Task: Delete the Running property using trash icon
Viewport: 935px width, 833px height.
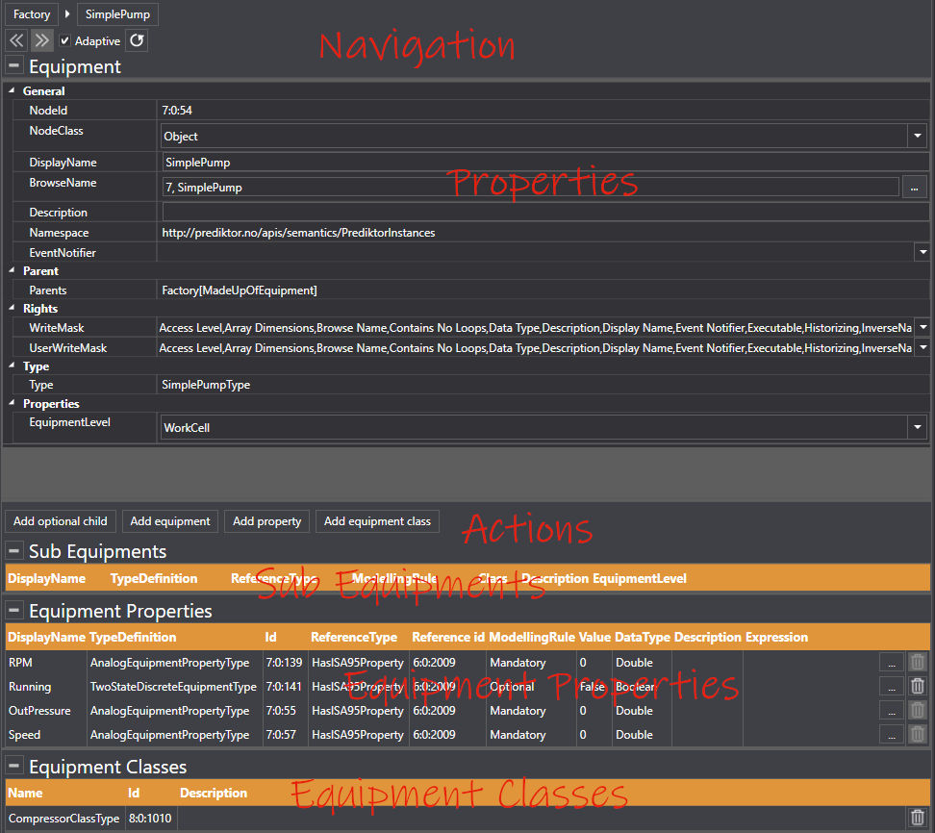Action: click(x=918, y=686)
